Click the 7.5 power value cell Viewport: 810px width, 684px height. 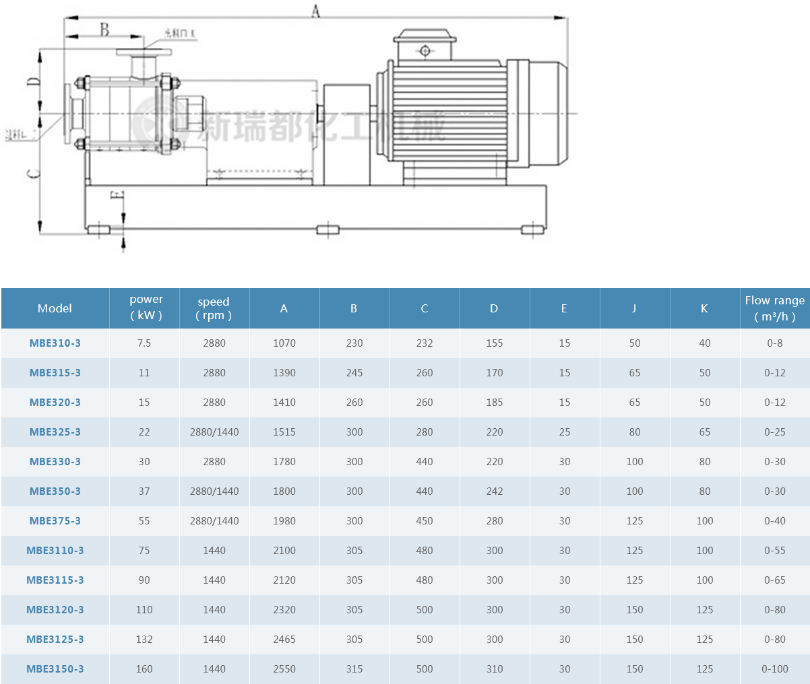(144, 343)
